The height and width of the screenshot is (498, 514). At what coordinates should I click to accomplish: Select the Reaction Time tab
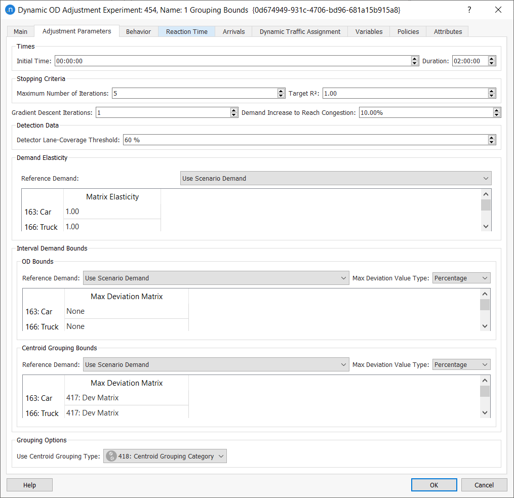186,31
